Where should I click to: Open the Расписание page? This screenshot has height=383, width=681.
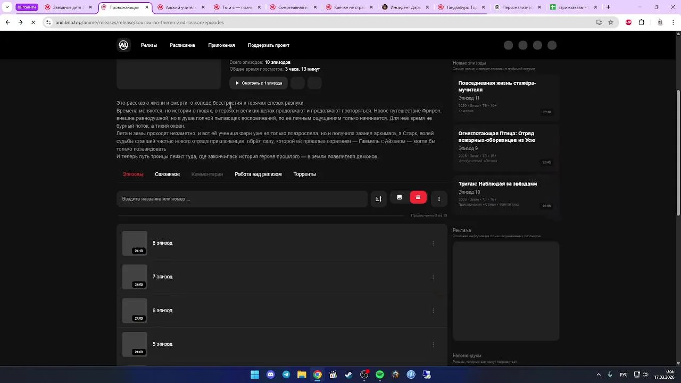(x=182, y=45)
